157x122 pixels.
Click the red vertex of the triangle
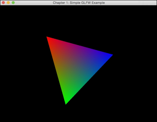coord(47,37)
